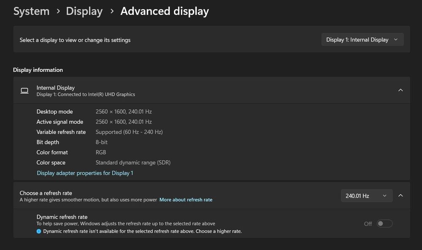Open the Display 1: Internal Display dropdown
The image size is (422, 250).
362,40
